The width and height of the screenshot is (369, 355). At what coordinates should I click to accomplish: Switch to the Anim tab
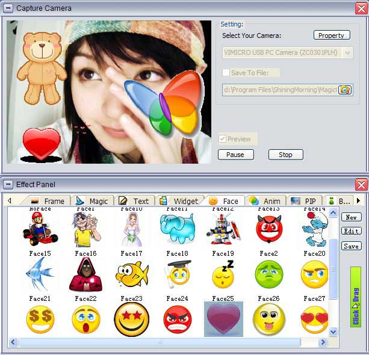point(265,201)
